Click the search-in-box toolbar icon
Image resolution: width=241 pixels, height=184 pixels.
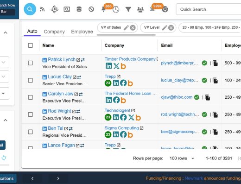point(67,9)
